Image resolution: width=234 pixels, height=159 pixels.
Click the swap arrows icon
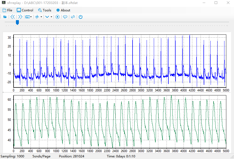tap(73, 17)
